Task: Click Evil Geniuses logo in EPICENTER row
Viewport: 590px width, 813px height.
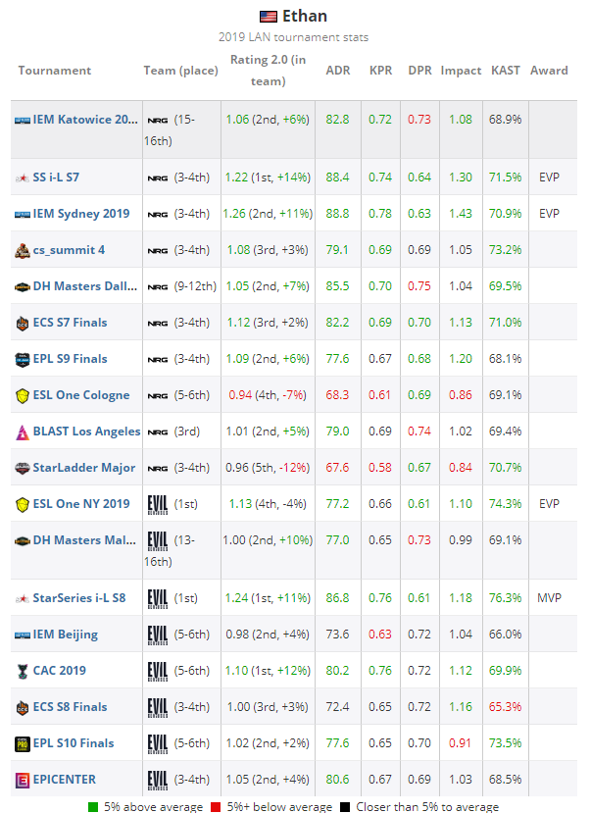Action: pos(158,780)
